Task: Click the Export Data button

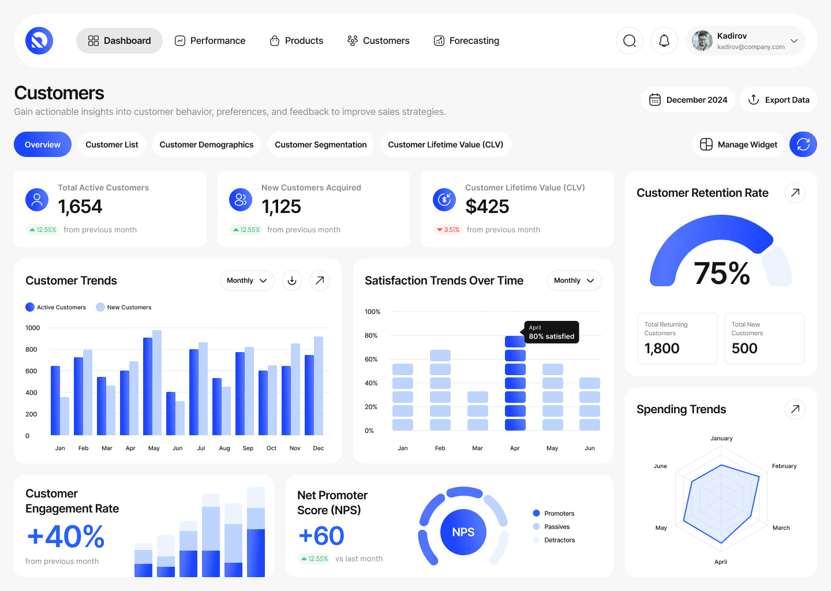Action: (778, 99)
